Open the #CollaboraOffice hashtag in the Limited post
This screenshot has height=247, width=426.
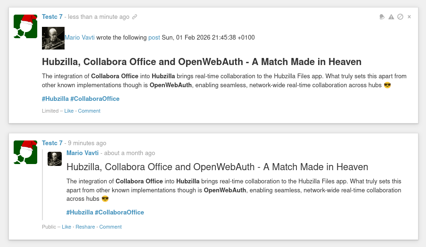95,99
